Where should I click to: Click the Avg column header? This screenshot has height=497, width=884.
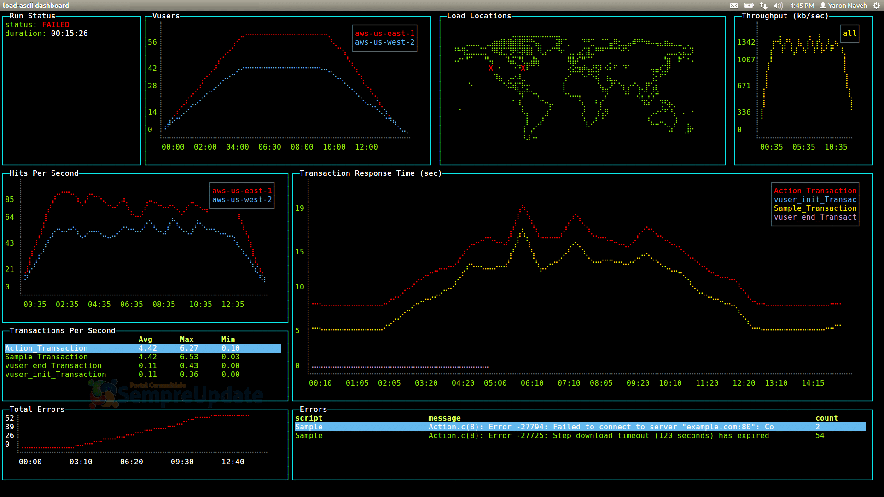(145, 340)
